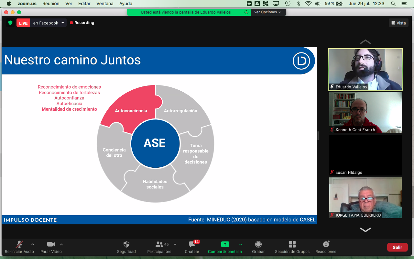
Task: Select Eduardo Vallejos video thumbnail
Action: 365,69
